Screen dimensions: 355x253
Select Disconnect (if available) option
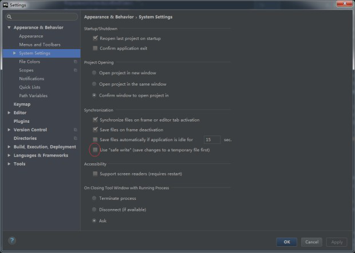tap(94, 210)
